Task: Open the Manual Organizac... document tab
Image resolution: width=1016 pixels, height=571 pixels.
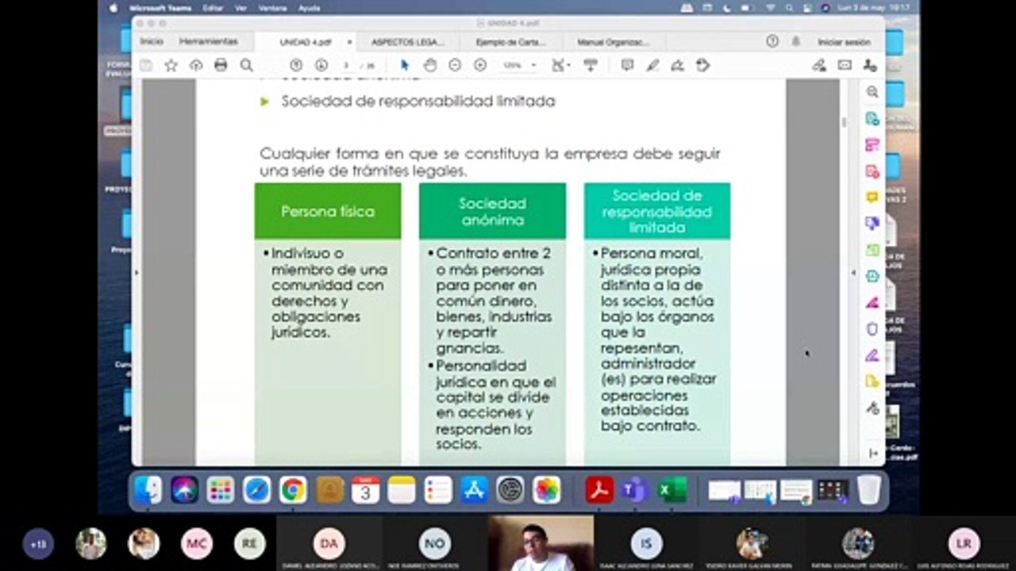Action: tap(613, 42)
